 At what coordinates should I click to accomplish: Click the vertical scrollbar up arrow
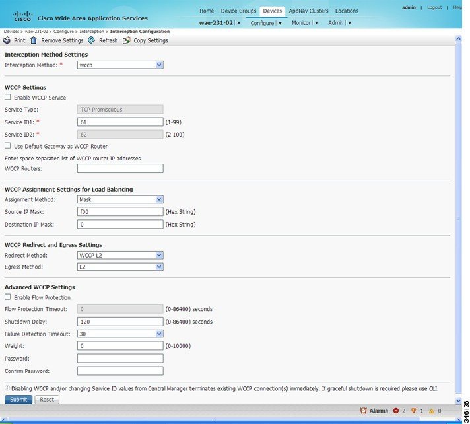pyautogui.click(x=458, y=38)
